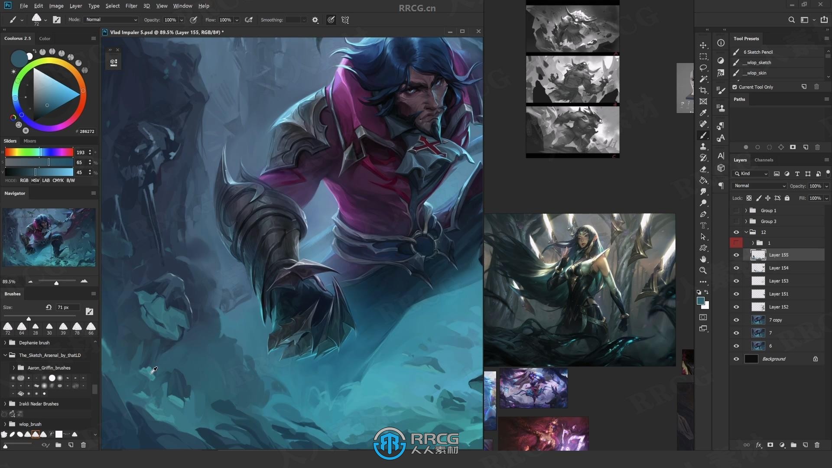The height and width of the screenshot is (468, 832).
Task: Hide Layer 155 visibility eye
Action: [736, 255]
